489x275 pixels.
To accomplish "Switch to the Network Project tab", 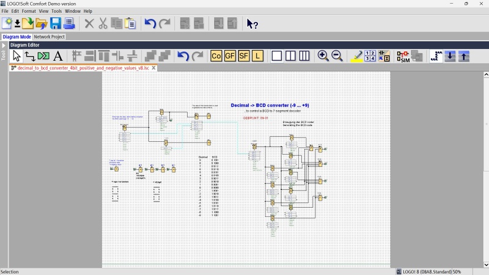I will point(49,37).
